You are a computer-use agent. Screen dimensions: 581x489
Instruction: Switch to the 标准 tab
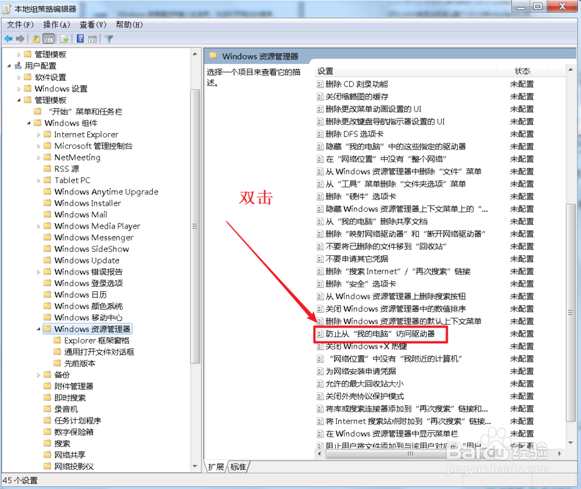pos(238,466)
